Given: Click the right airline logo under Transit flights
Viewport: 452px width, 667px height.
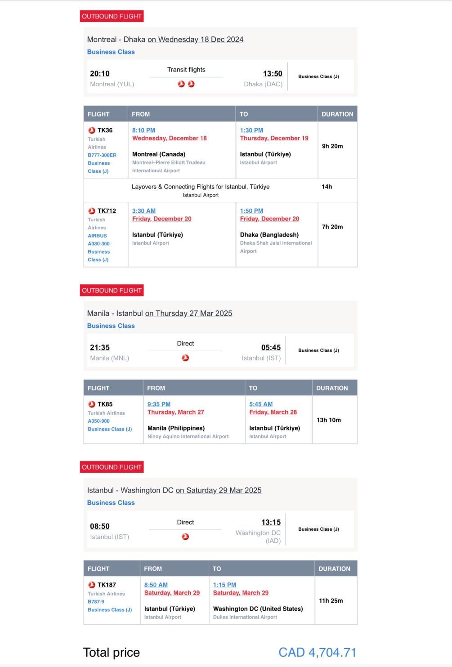Looking at the screenshot, I should 191,84.
